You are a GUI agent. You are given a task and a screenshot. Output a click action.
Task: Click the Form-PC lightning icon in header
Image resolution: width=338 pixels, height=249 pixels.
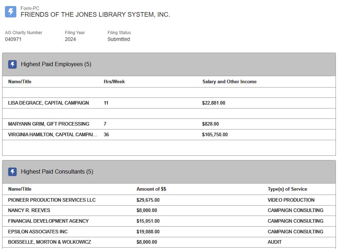pyautogui.click(x=11, y=11)
